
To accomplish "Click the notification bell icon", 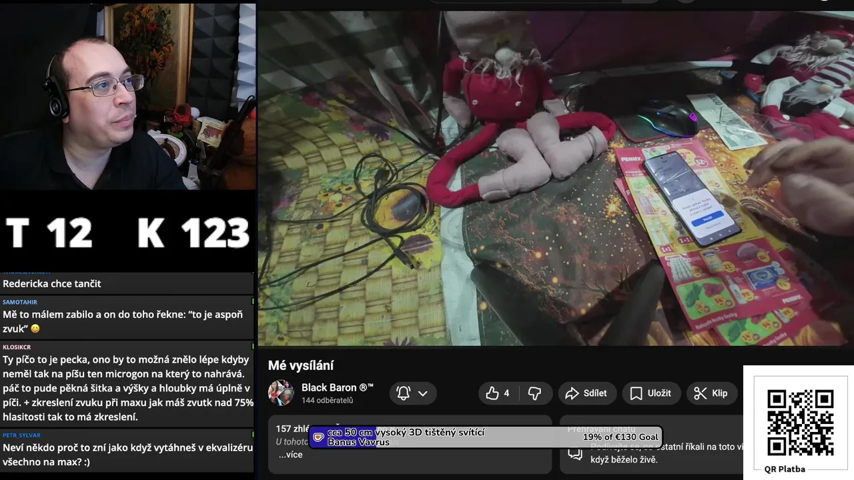I will [x=403, y=393].
